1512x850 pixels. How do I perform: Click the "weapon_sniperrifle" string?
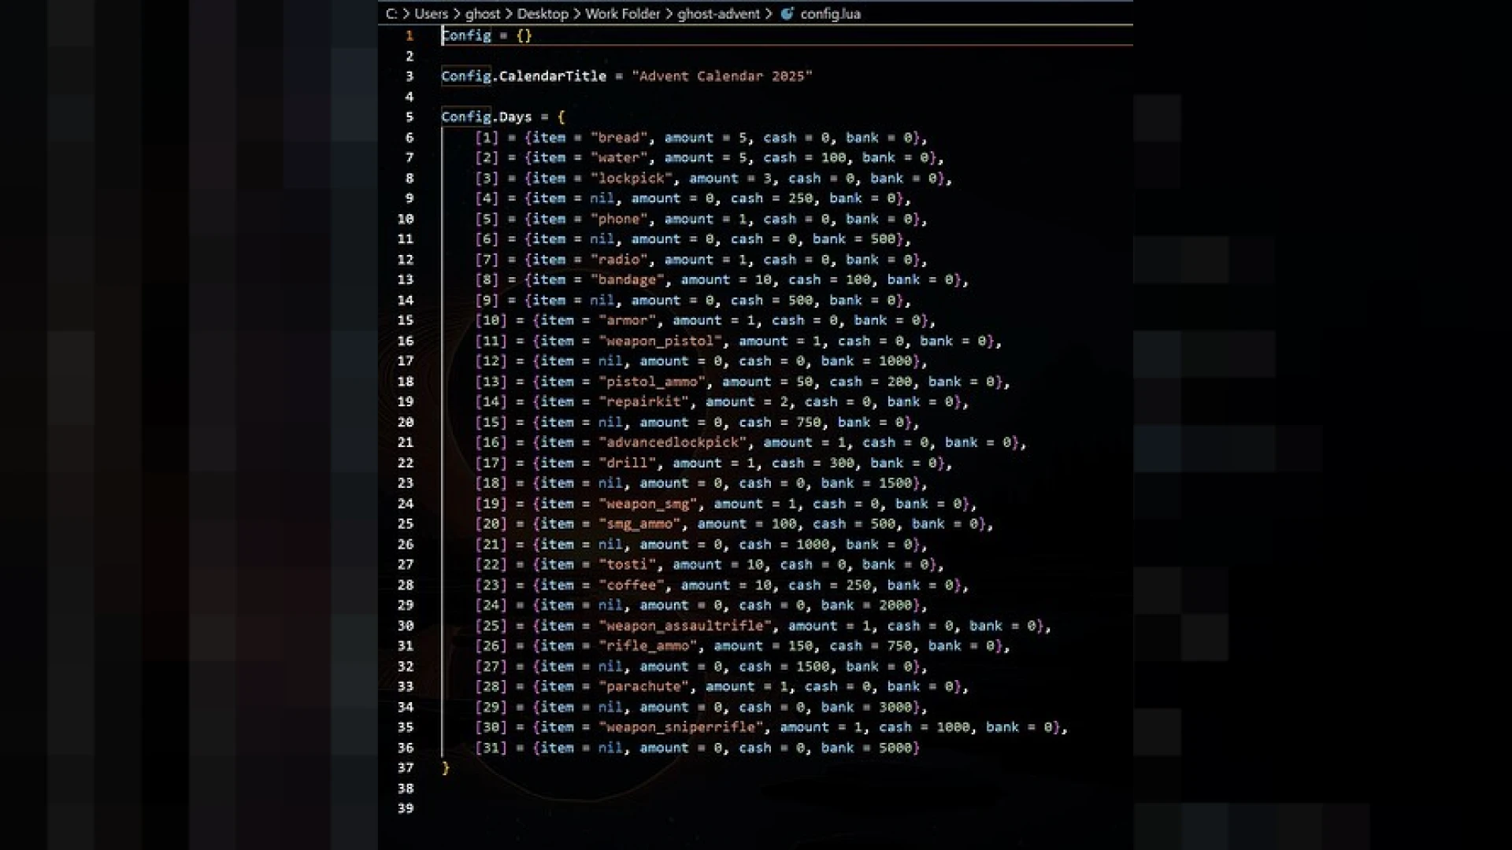(680, 727)
